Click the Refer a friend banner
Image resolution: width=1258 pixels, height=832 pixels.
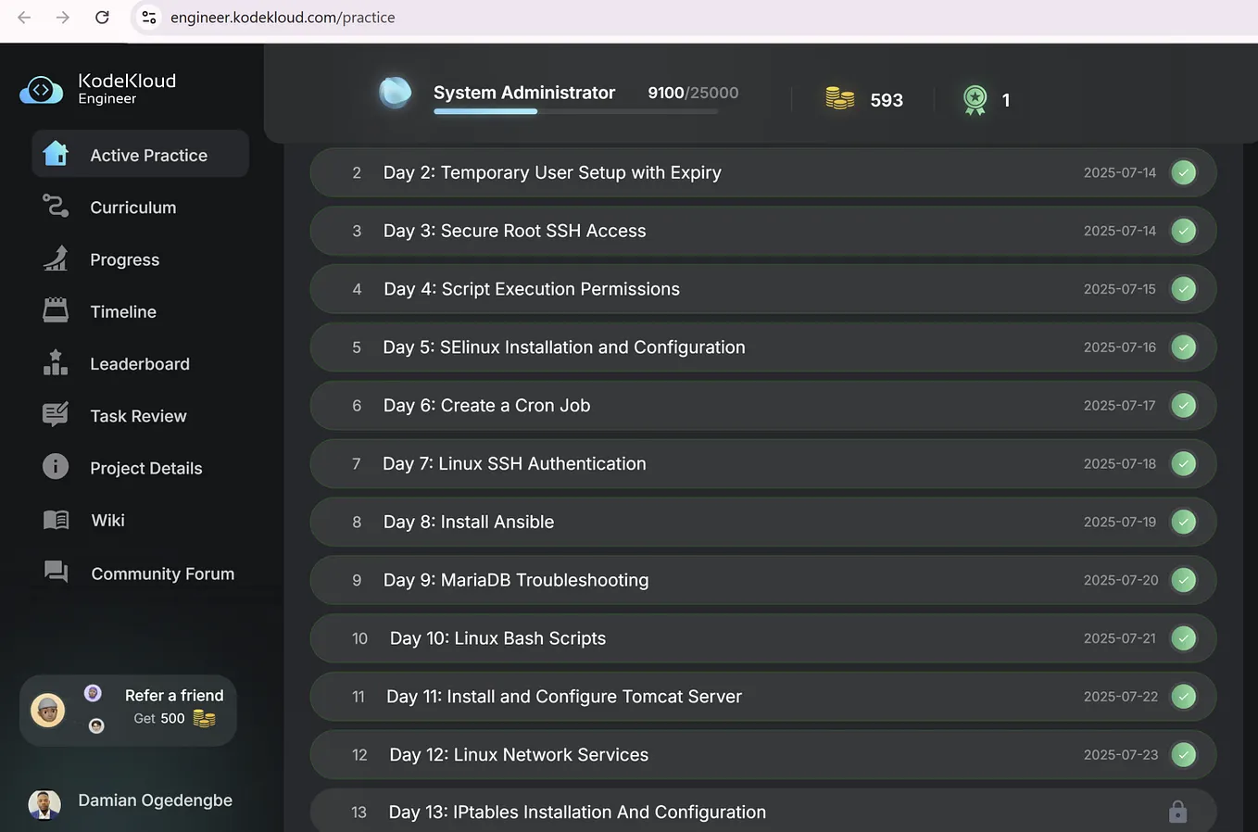click(x=127, y=709)
